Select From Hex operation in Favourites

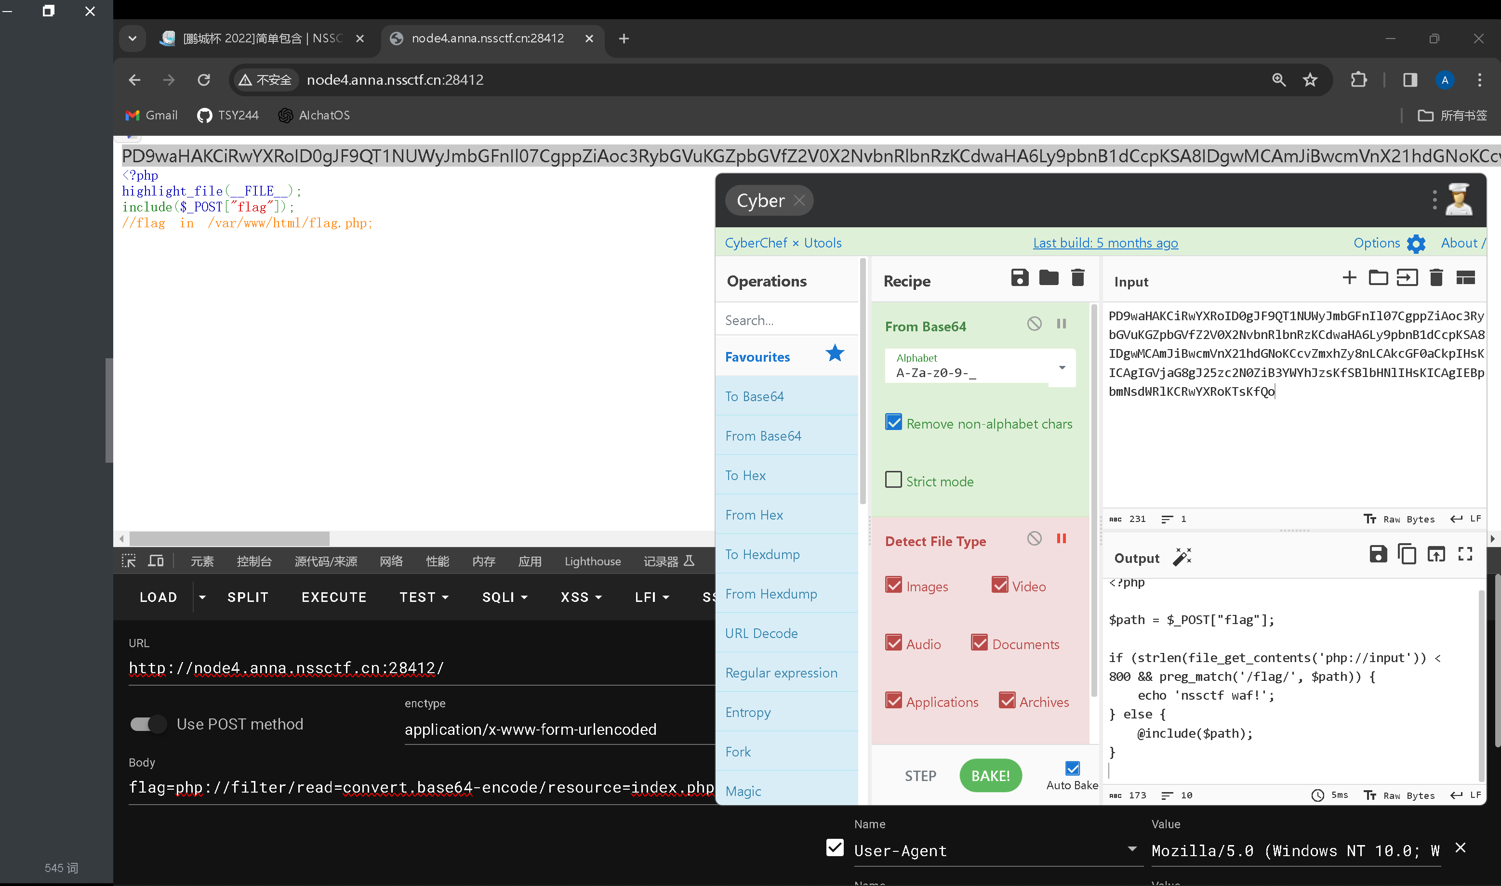(754, 515)
